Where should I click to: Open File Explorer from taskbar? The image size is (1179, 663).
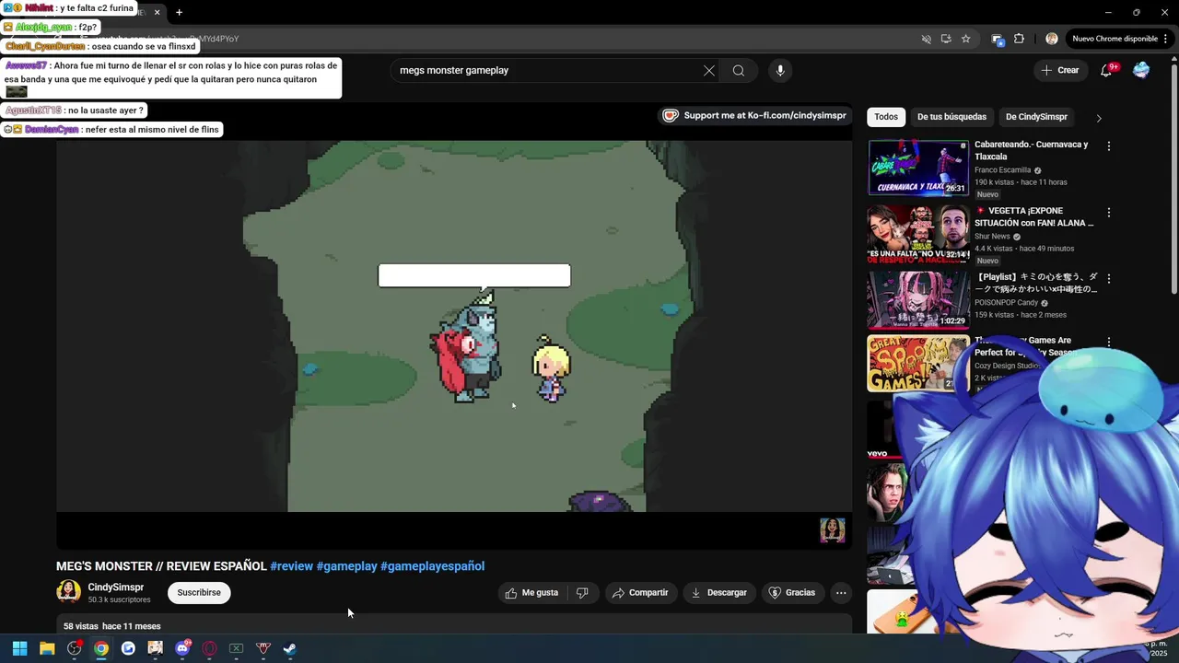point(47,648)
